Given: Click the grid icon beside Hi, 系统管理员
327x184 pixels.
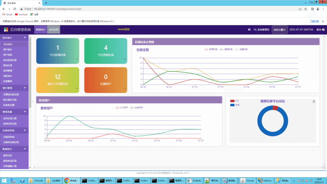Looking at the screenshot, I should (249, 30).
